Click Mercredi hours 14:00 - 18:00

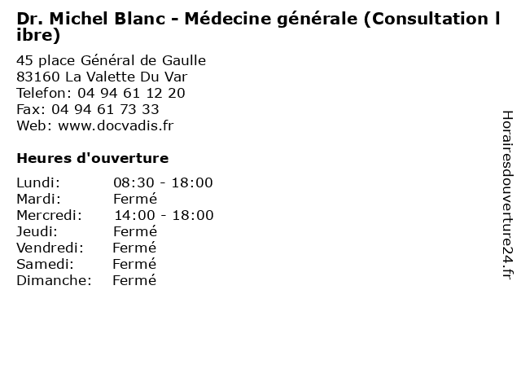pos(164,215)
